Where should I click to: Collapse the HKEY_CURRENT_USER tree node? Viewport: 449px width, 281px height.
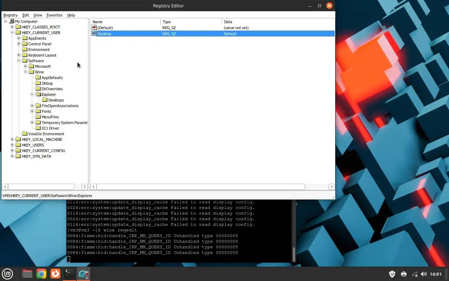(x=12, y=33)
